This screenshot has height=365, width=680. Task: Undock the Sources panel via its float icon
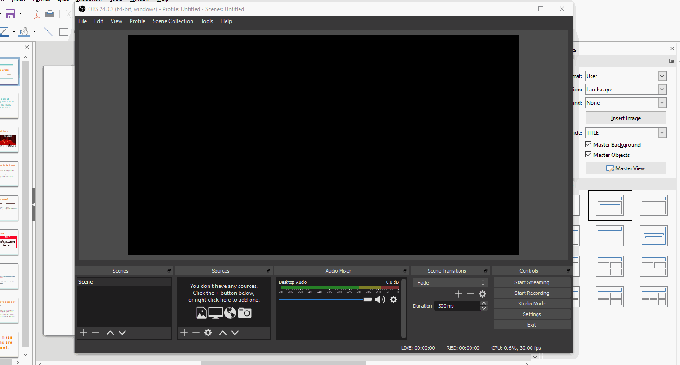(268, 271)
